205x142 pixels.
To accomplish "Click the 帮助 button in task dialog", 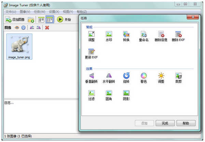I will coord(186,123).
